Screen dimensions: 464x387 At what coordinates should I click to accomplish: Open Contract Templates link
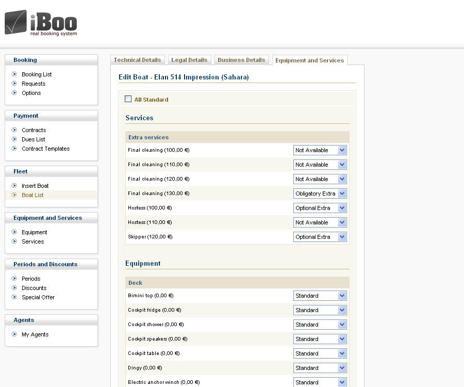[45, 149]
